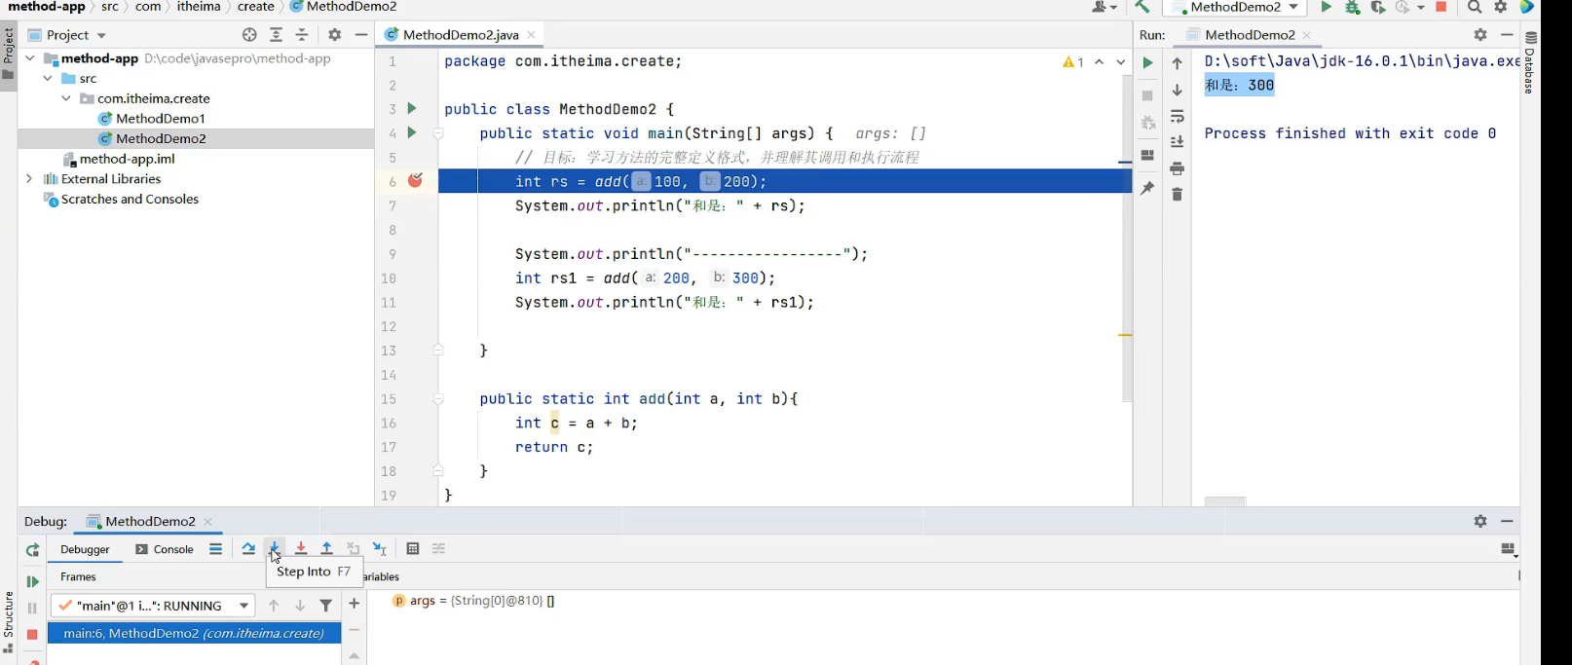Select MethodDemo1 in project tree
The height and width of the screenshot is (665, 1572).
pos(160,119)
